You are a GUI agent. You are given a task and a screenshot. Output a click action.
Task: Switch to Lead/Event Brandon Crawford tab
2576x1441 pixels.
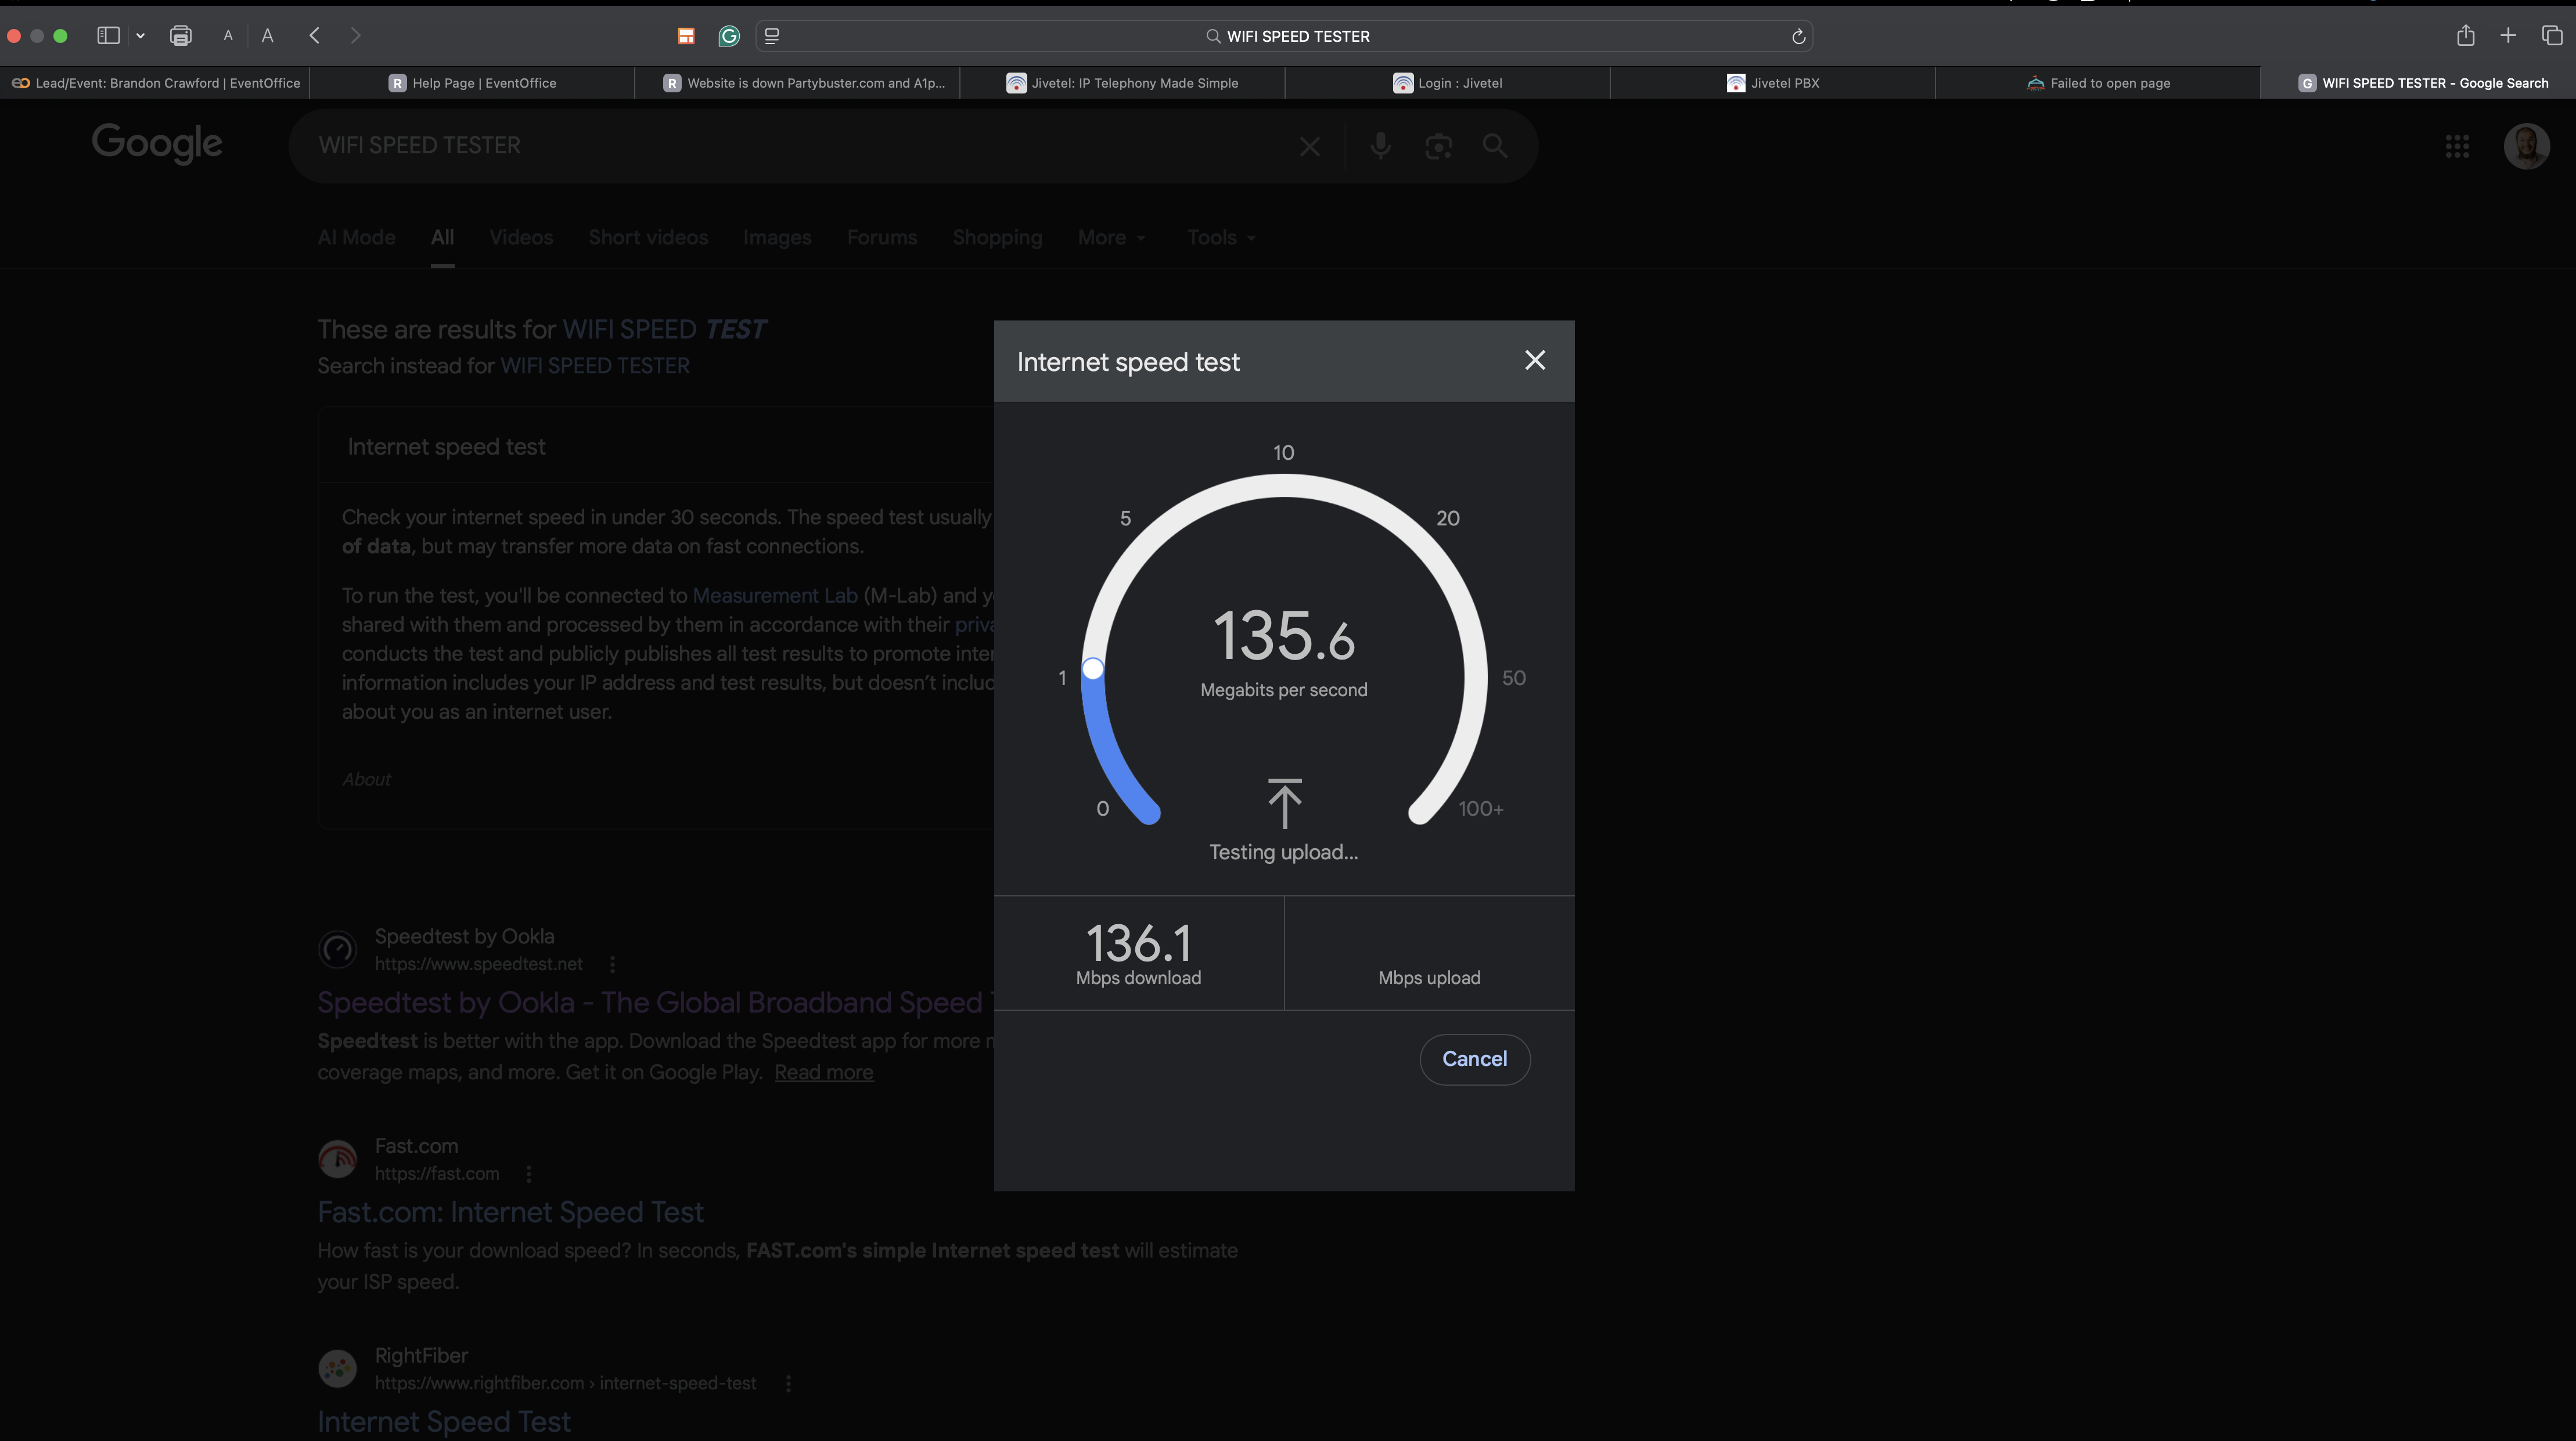pyautogui.click(x=155, y=83)
